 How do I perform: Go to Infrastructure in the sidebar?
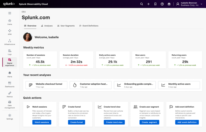click(x=10, y=42)
